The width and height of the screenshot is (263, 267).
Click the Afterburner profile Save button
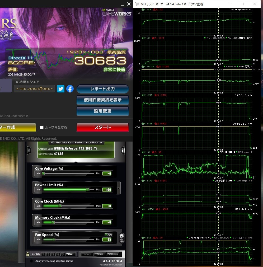[x=70, y=254]
